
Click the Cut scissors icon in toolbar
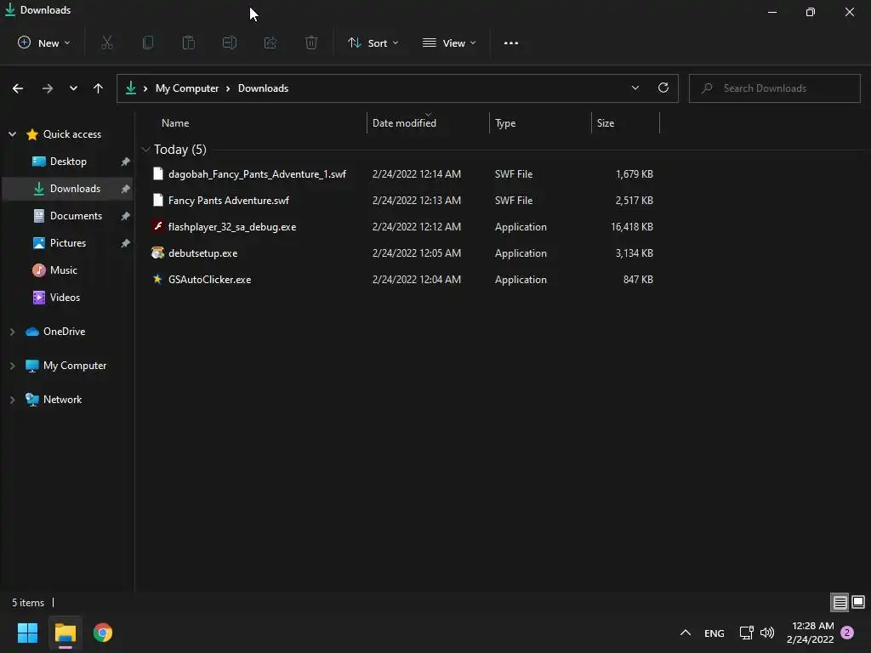coord(107,43)
